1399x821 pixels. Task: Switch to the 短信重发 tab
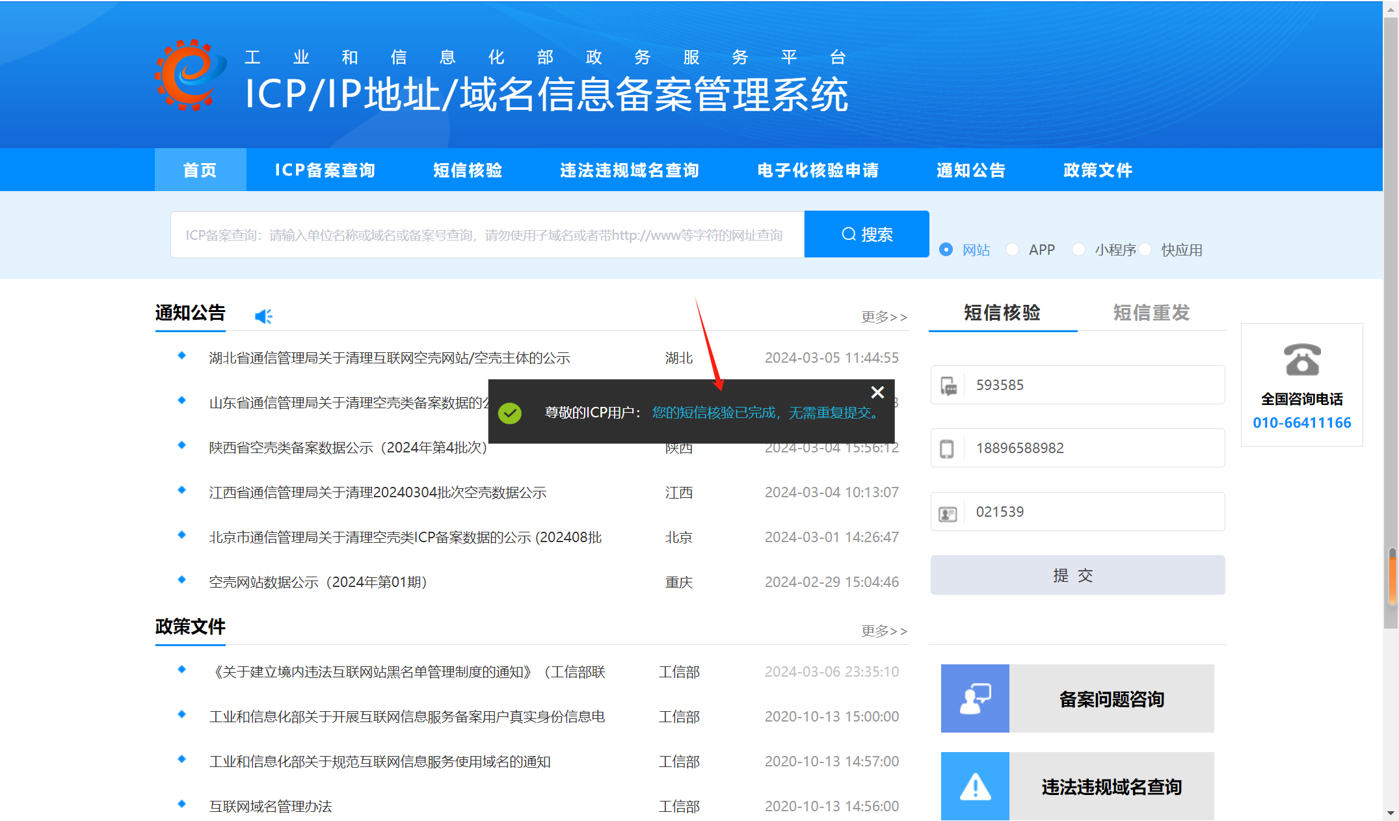(x=1151, y=313)
